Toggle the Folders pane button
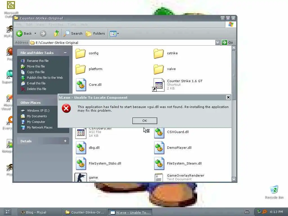Image resolution: width=288 pixels, height=216 pixels. coord(96,33)
